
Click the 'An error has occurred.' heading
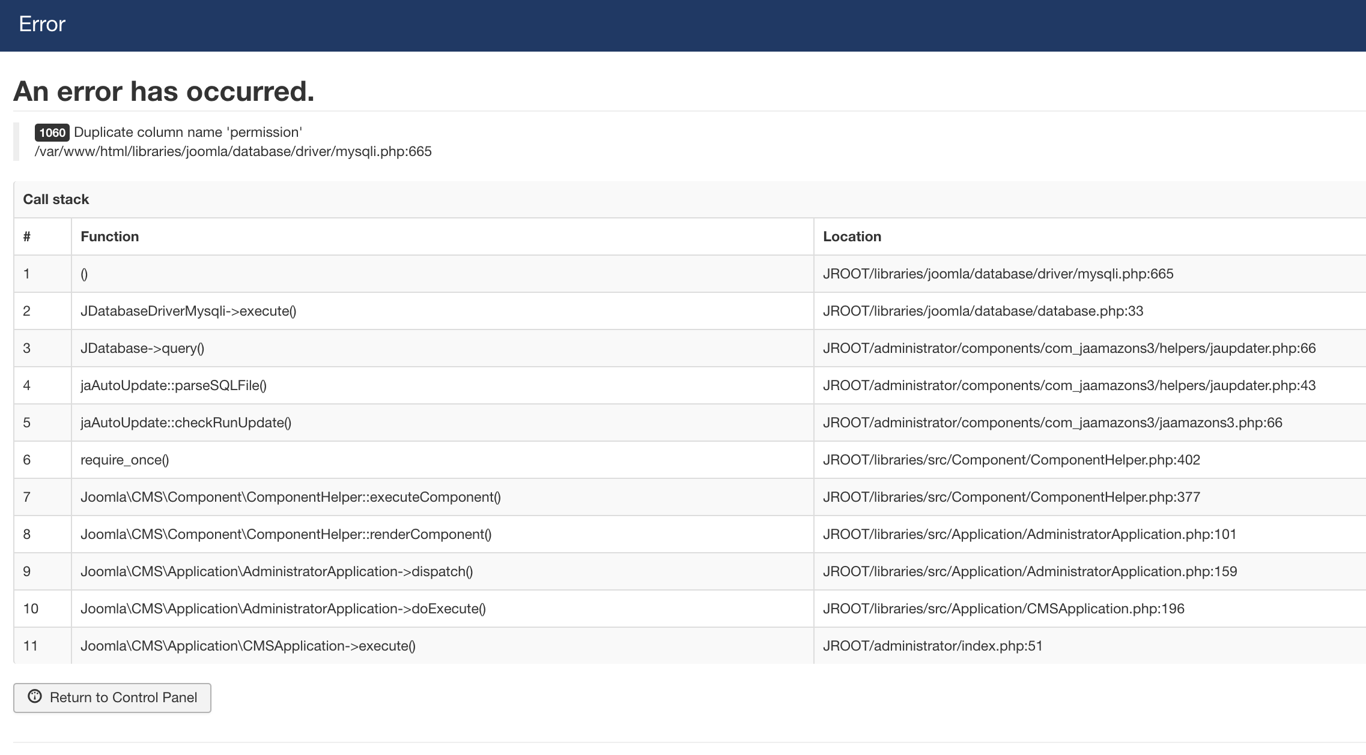[x=163, y=92]
